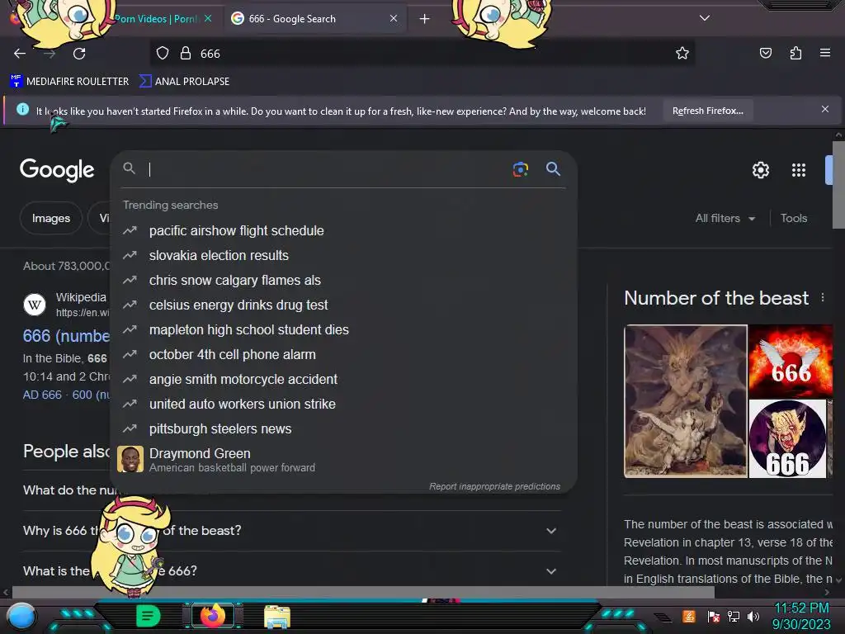The width and height of the screenshot is (845, 634).
Task: Open the Firefox extensions puzzle icon
Action: click(795, 53)
